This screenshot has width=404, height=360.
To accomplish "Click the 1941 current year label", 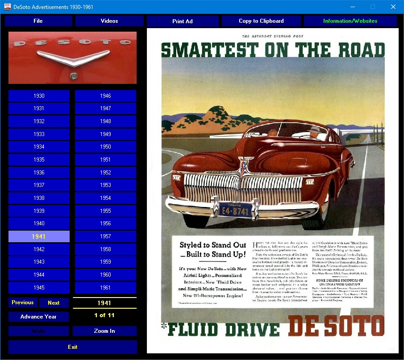I will (x=104, y=303).
